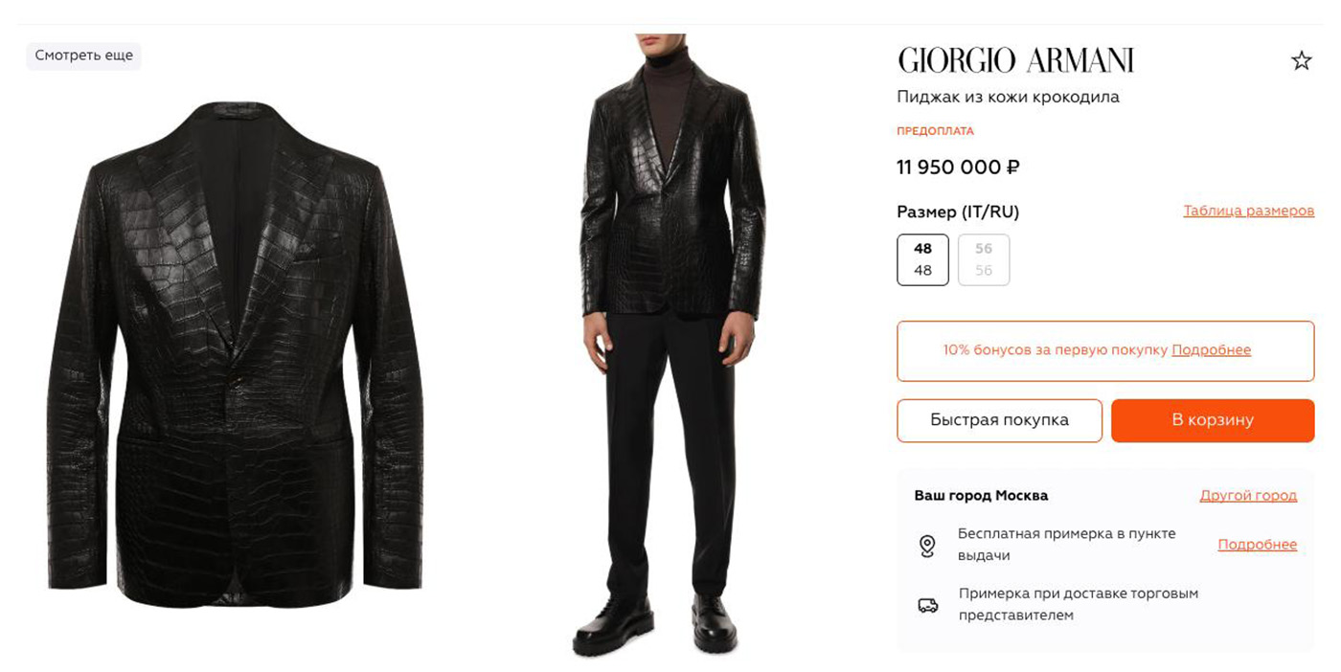The height and width of the screenshot is (672, 1341).
Task: Open the photo of the model wearing the jacket
Action: [x=671, y=345]
